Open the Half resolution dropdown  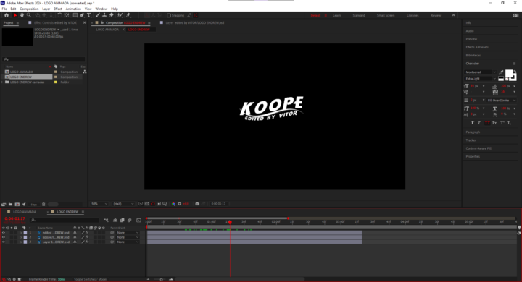[123, 204]
